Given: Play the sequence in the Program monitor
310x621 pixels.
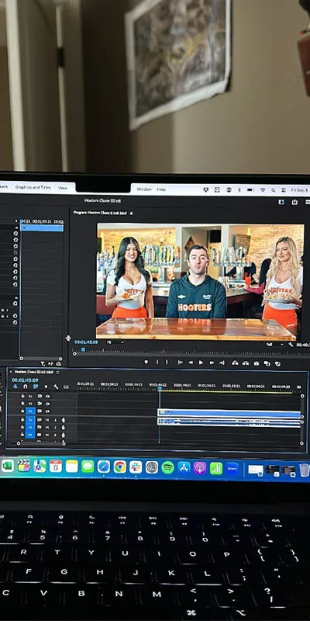Looking at the screenshot, I should point(201,363).
